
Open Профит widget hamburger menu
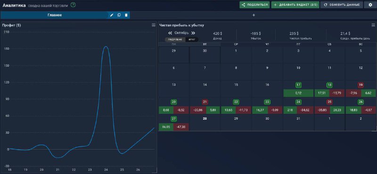[154, 25]
